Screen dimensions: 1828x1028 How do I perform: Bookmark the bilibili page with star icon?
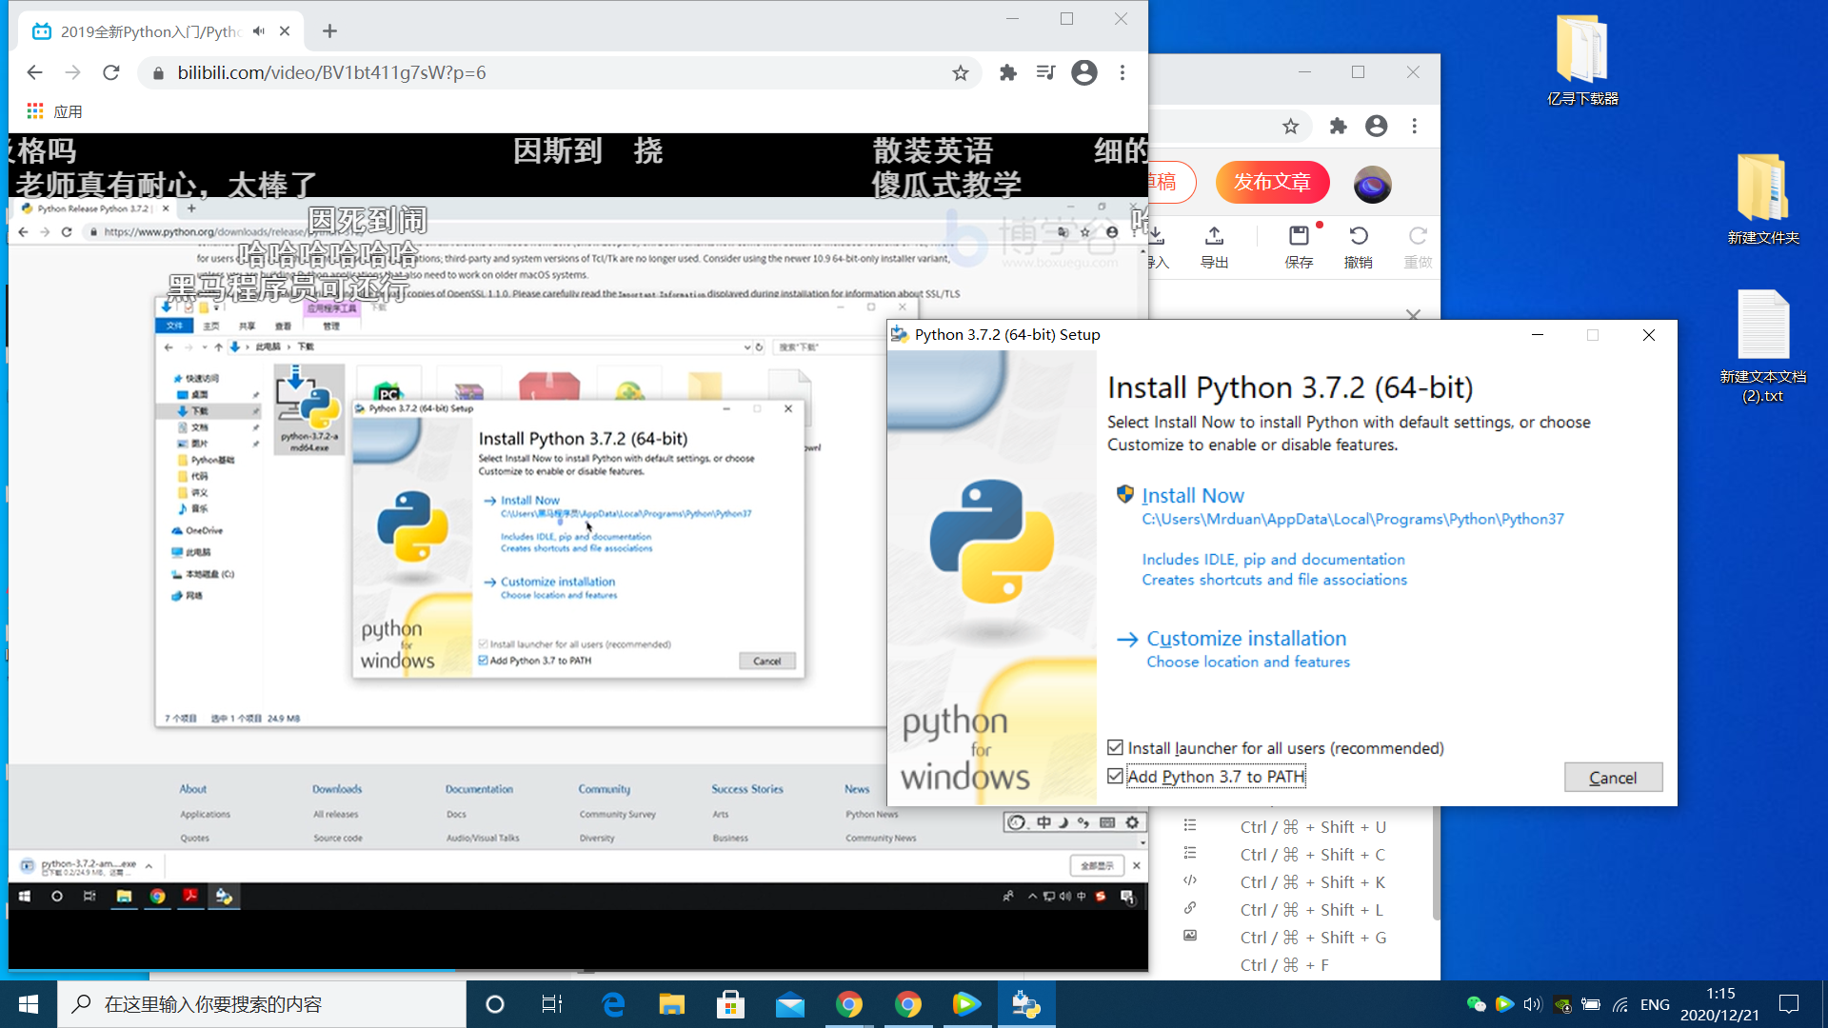pyautogui.click(x=961, y=73)
